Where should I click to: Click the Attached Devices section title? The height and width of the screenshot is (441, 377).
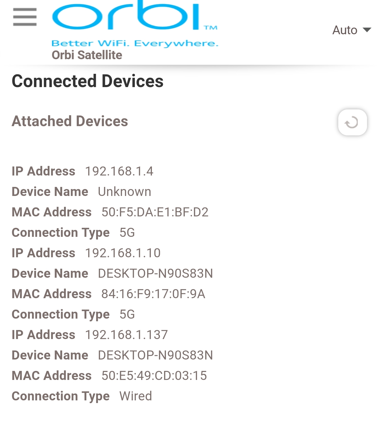(x=70, y=121)
